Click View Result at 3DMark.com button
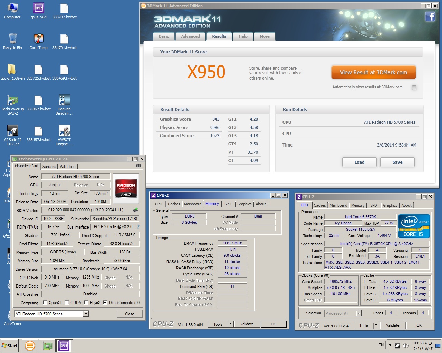The width and height of the screenshot is (442, 353). [x=374, y=73]
